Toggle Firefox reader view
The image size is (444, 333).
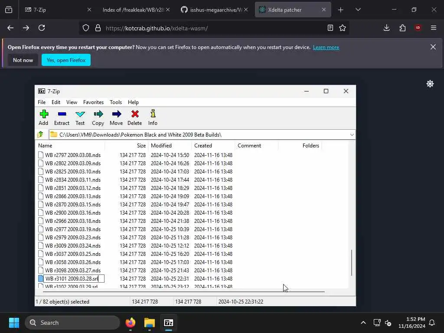coord(330,28)
